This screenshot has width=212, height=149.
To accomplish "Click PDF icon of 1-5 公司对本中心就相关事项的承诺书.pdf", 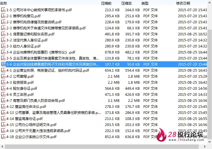I will (x=3, y=10).
